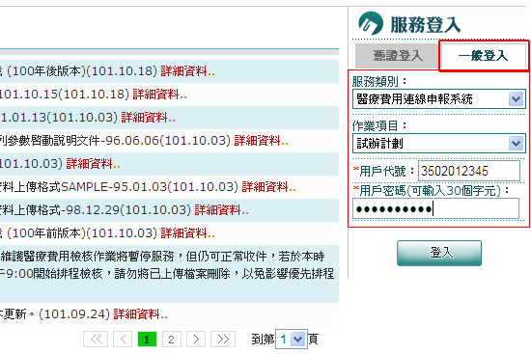Go to the previous page arrow icon
This screenshot has height=354, width=531.
coord(123,340)
